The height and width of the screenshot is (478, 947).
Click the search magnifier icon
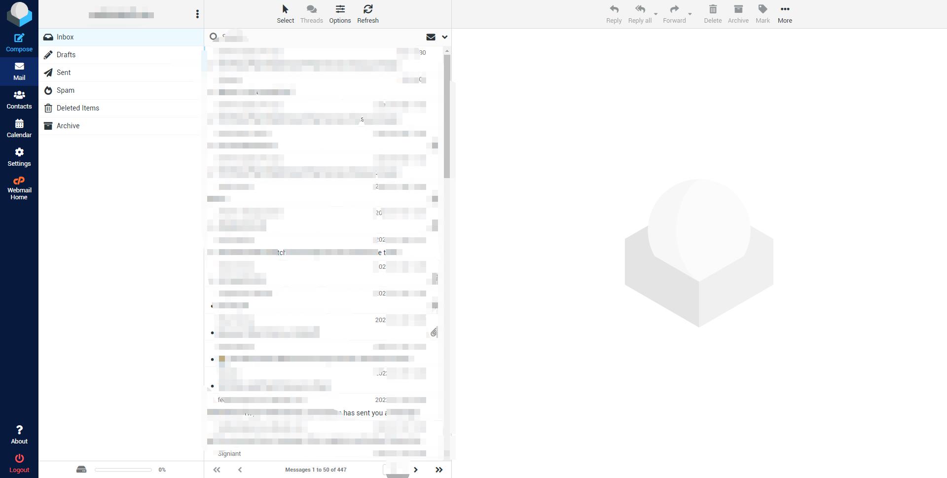(x=214, y=37)
